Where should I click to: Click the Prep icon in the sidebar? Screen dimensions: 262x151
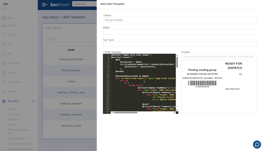(x=4, y=44)
